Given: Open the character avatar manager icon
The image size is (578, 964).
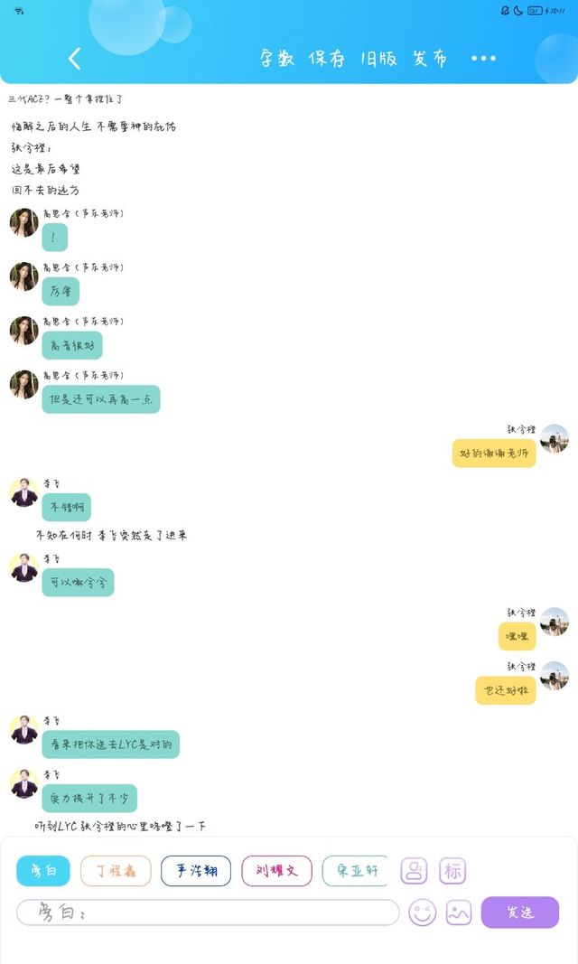Looking at the screenshot, I should coord(414,871).
